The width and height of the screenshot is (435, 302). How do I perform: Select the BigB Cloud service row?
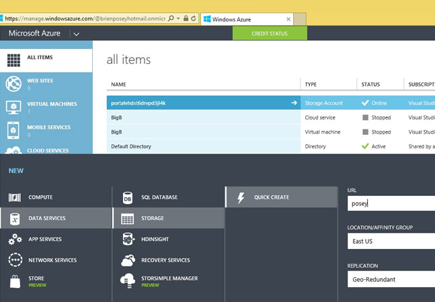tap(270, 117)
